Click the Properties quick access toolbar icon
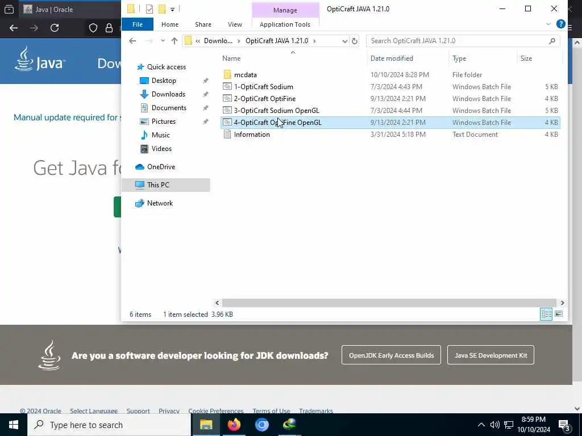 click(149, 9)
